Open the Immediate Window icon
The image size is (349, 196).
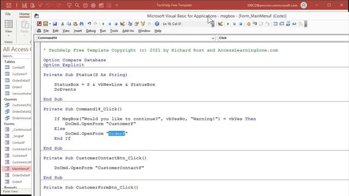pos(282,24)
